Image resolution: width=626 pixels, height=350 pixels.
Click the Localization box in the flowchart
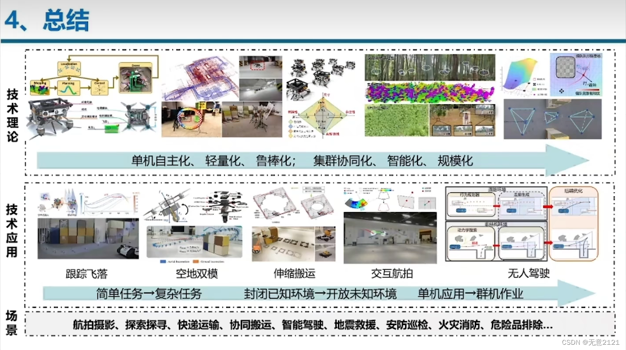coord(69,68)
